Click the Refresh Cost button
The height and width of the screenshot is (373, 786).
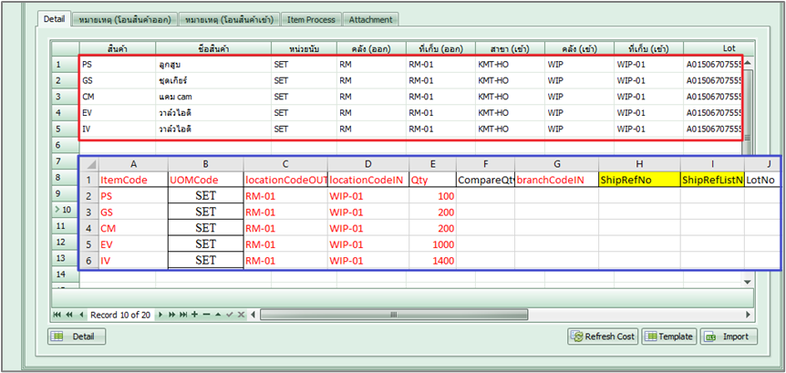pyautogui.click(x=602, y=337)
